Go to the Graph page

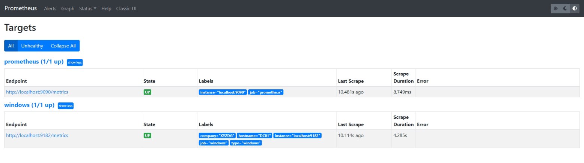coord(68,9)
